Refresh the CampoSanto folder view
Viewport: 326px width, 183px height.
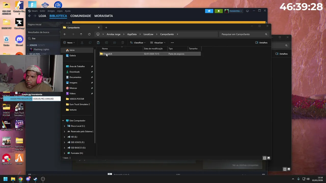pyautogui.click(x=89, y=34)
